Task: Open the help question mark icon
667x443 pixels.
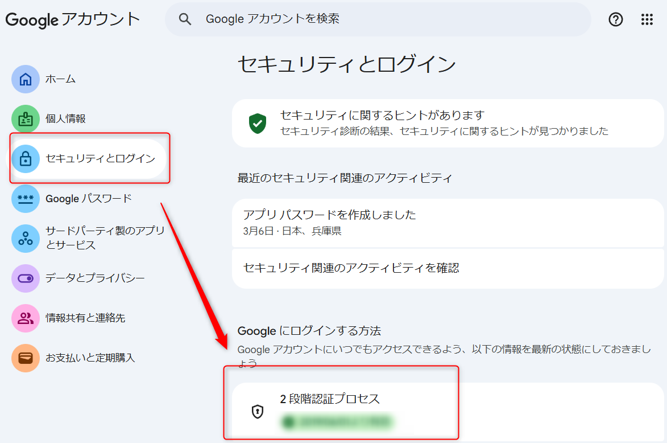Action: click(x=616, y=19)
